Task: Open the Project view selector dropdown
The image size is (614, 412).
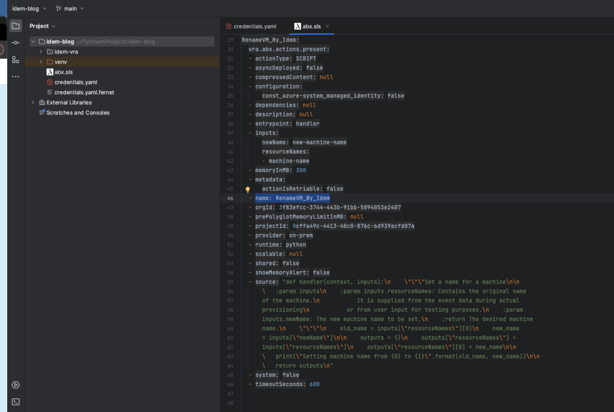Action: [x=42, y=26]
